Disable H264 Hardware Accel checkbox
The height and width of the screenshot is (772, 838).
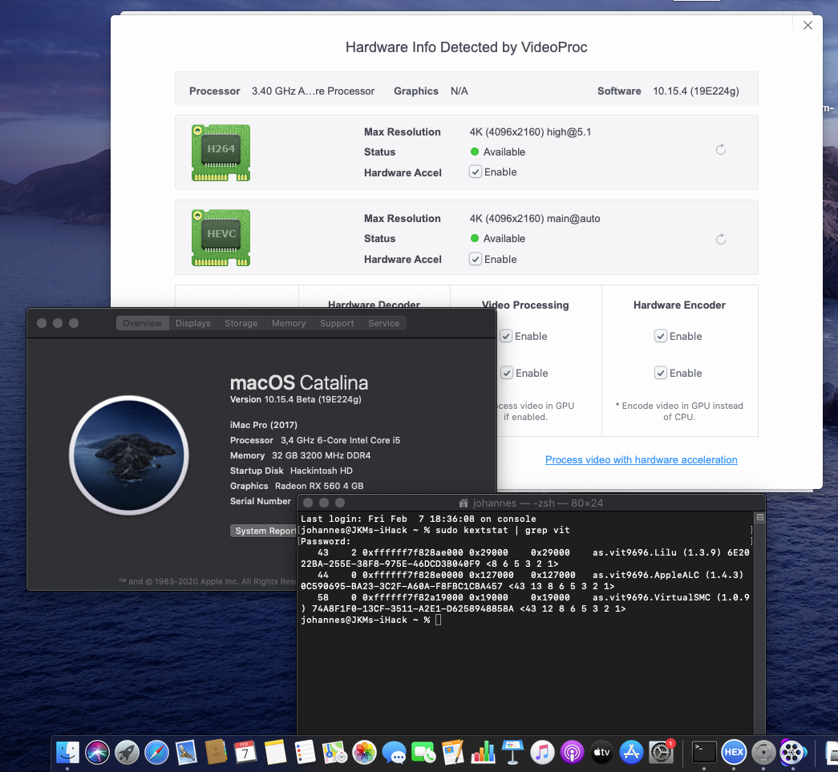(476, 172)
